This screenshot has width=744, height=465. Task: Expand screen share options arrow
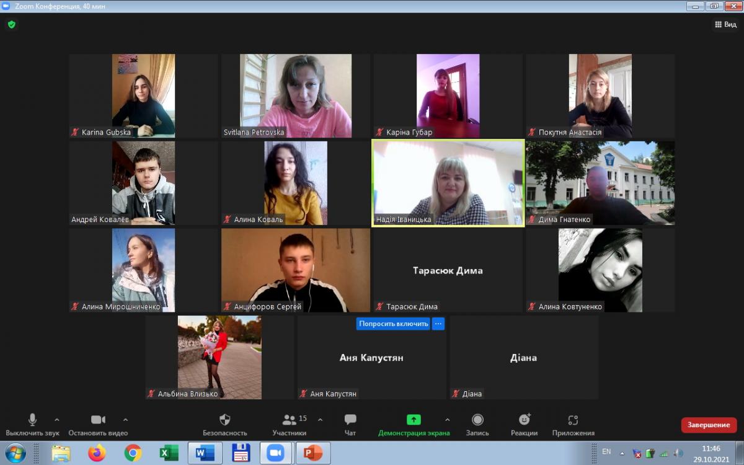click(x=447, y=420)
